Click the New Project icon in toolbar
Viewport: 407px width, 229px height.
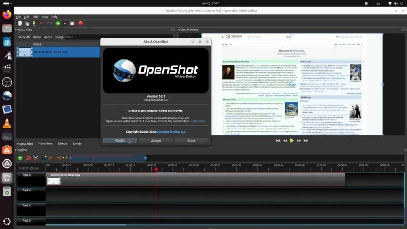pyautogui.click(x=20, y=24)
